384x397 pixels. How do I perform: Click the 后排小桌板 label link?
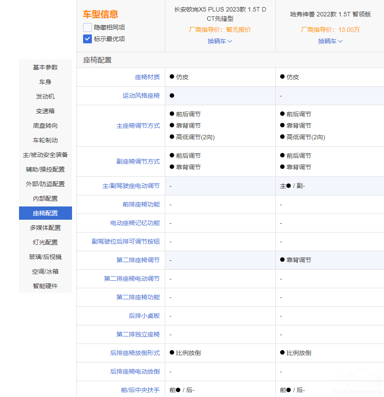tap(144, 316)
